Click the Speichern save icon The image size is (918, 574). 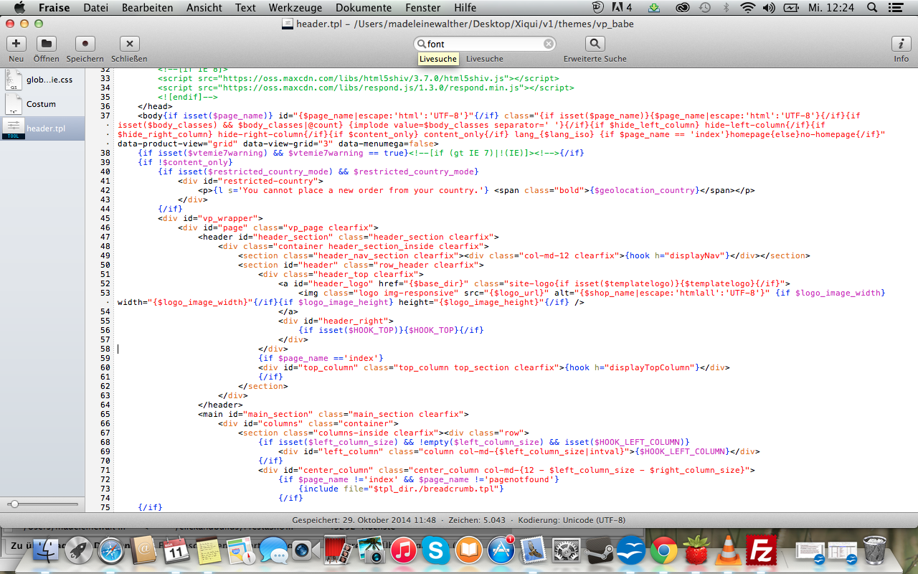point(85,44)
